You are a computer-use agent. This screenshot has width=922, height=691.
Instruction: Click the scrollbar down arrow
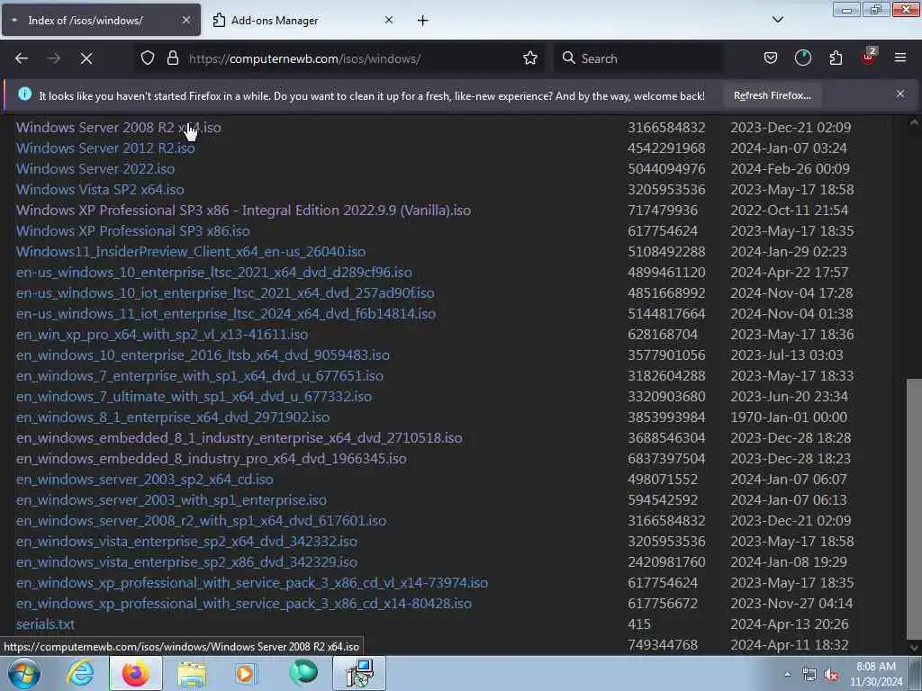coord(914,647)
